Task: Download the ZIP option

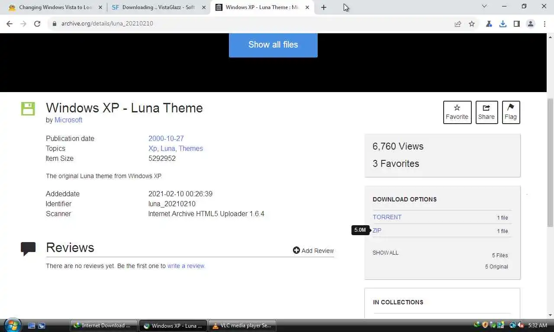Action: [x=377, y=231]
